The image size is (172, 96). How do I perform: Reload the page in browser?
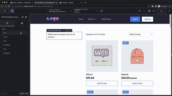tap(9, 6)
